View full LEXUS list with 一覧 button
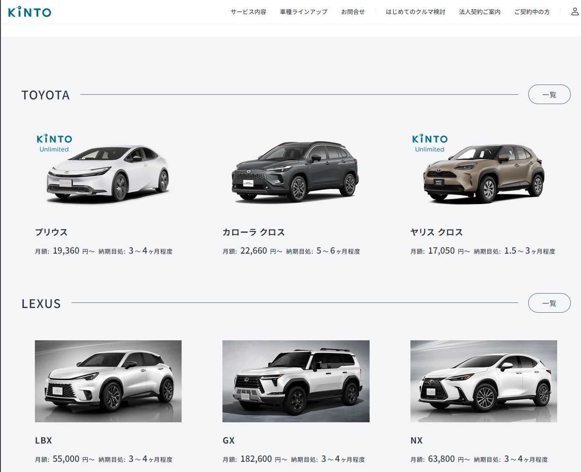 pos(549,303)
